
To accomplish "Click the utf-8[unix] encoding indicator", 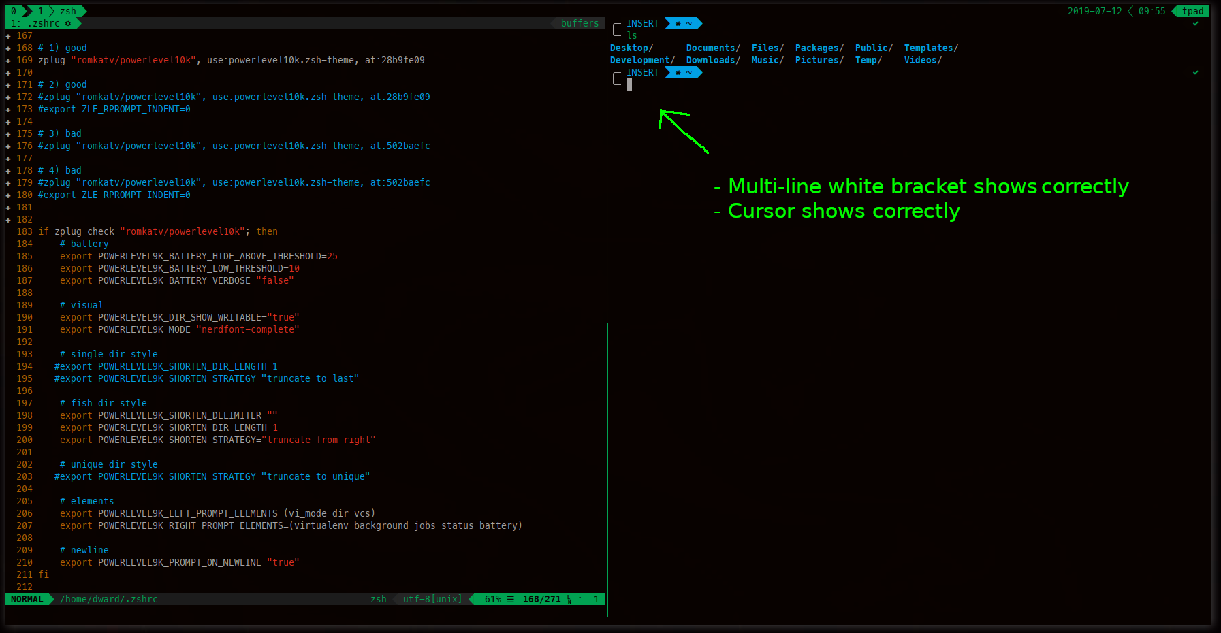I will (x=432, y=599).
